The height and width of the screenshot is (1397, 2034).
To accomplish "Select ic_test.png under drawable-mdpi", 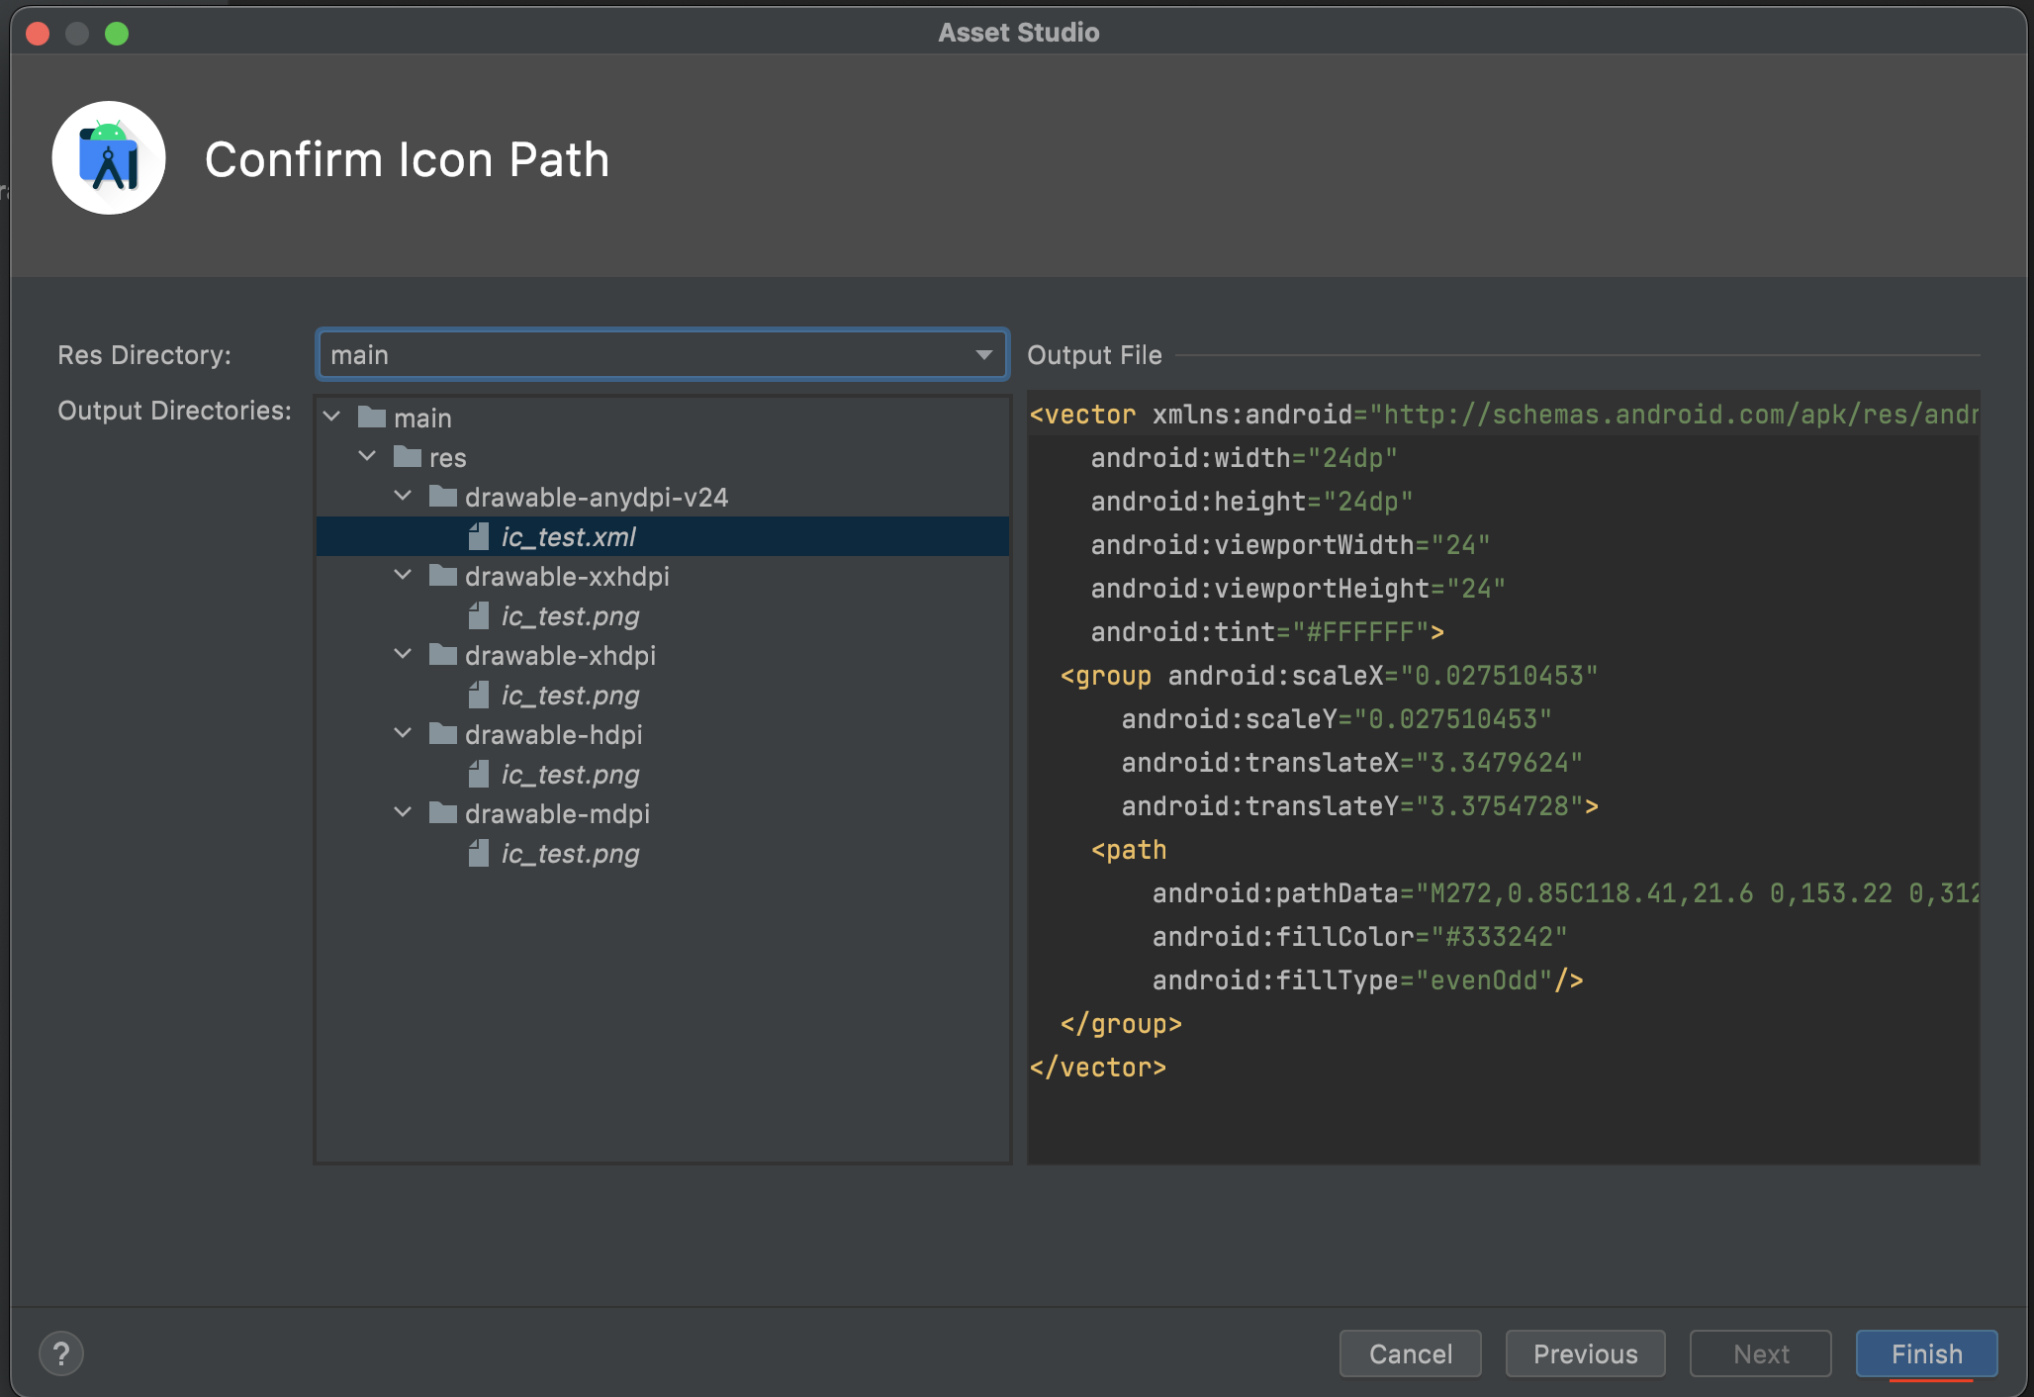I will click(570, 854).
